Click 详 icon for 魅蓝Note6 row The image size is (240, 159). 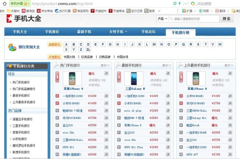[x=230, y=125]
